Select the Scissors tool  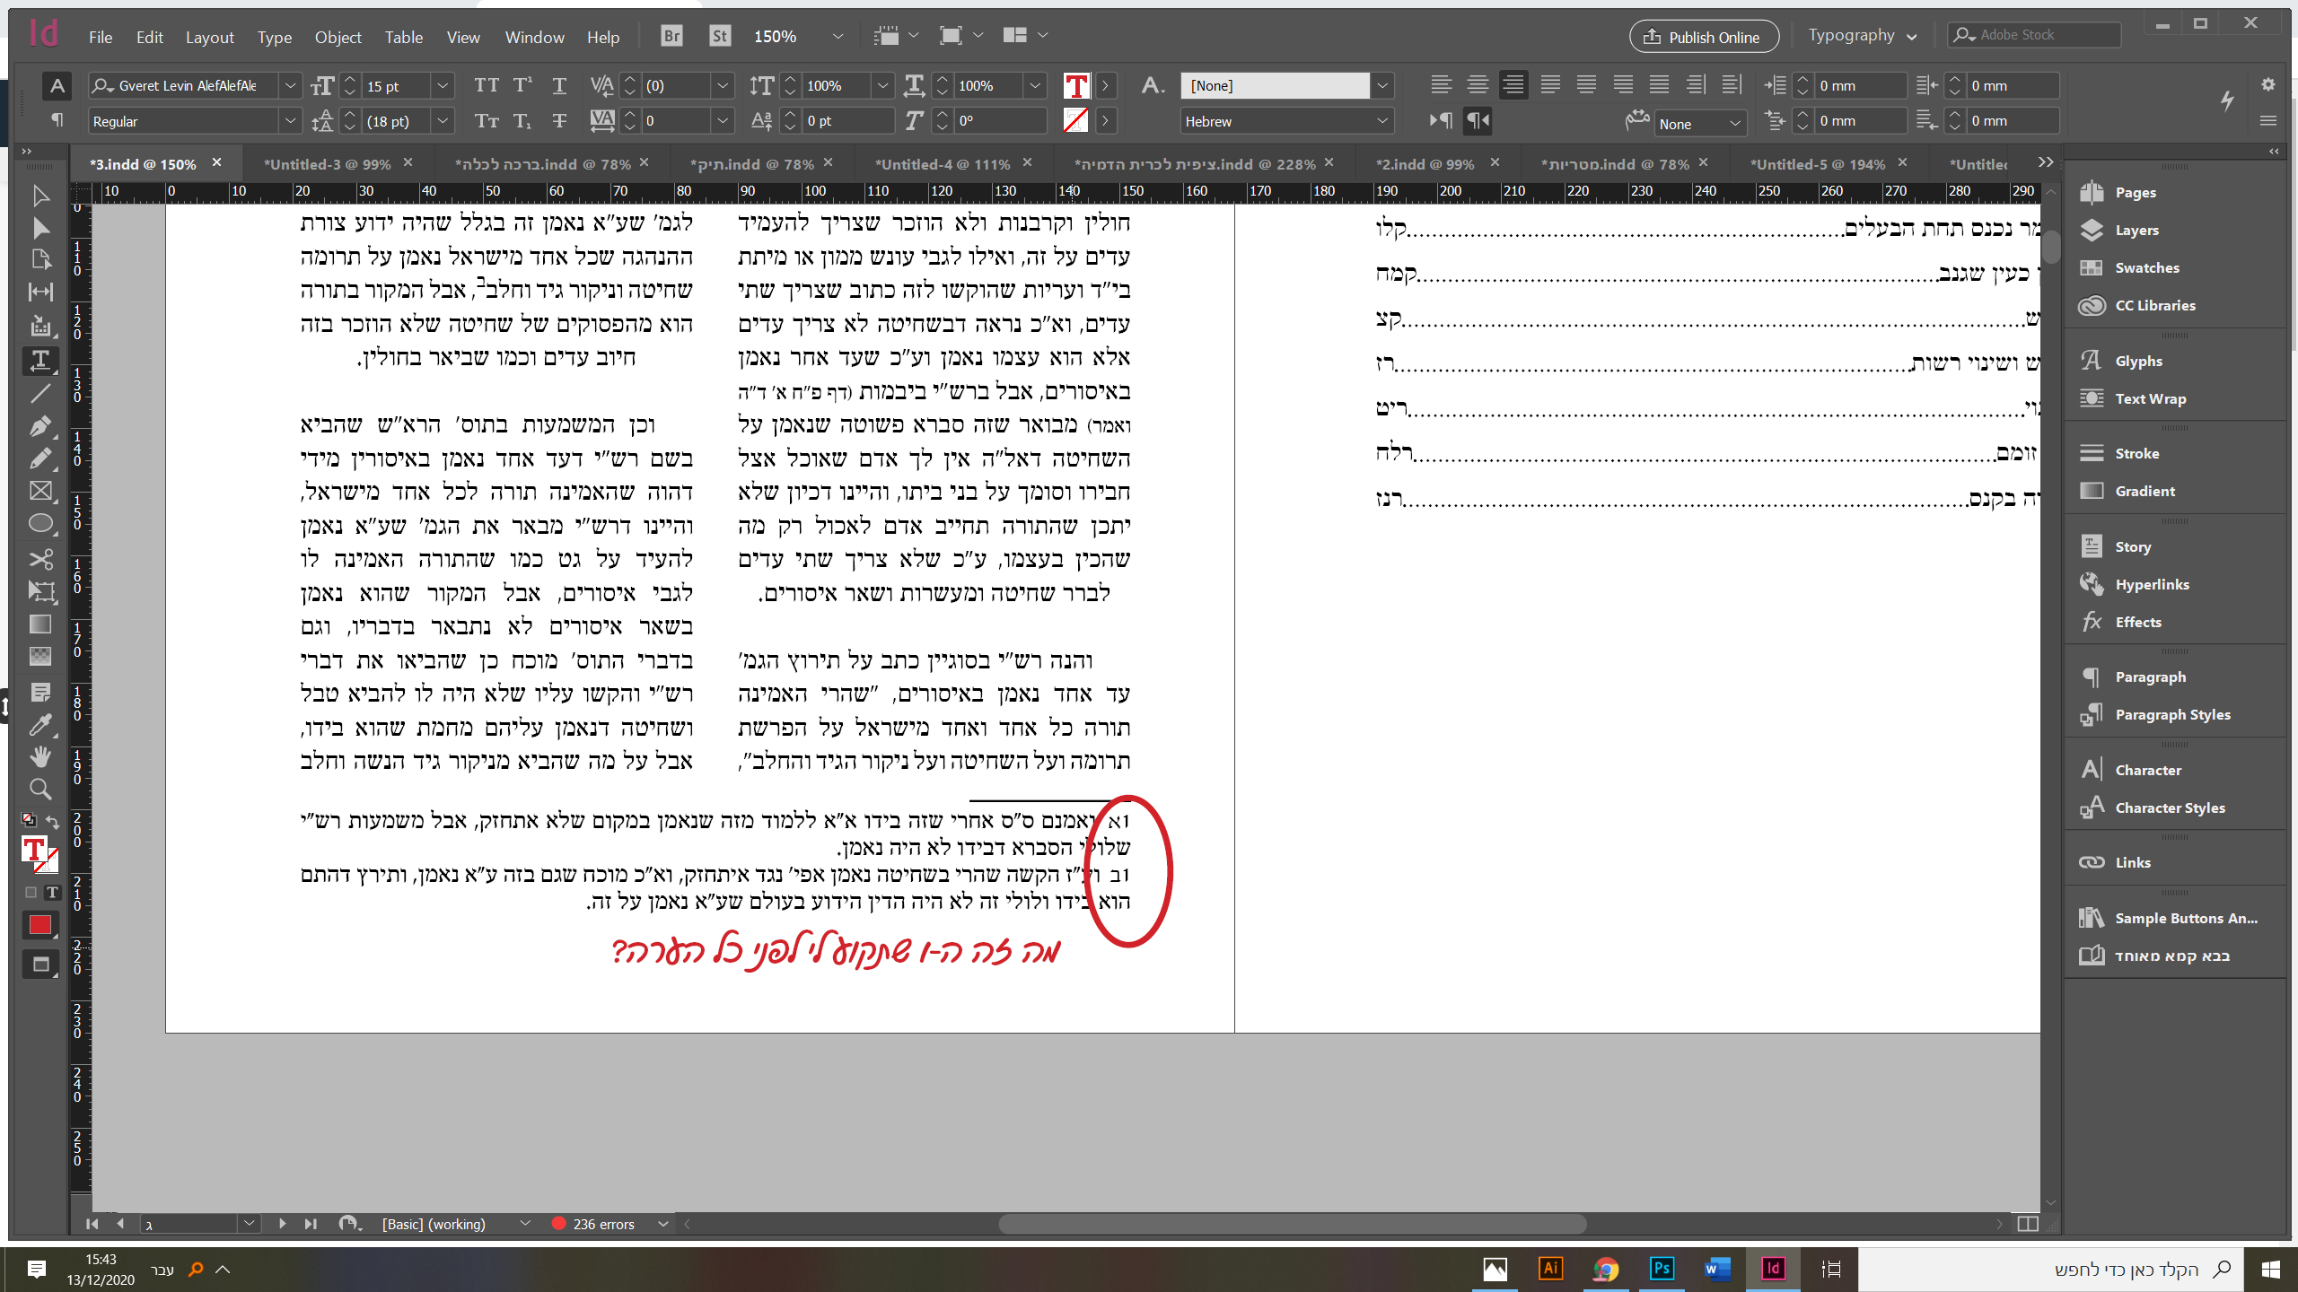click(x=39, y=559)
